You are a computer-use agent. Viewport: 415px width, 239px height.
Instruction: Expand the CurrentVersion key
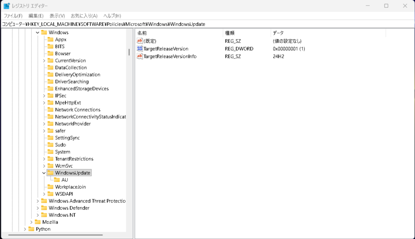pos(44,61)
